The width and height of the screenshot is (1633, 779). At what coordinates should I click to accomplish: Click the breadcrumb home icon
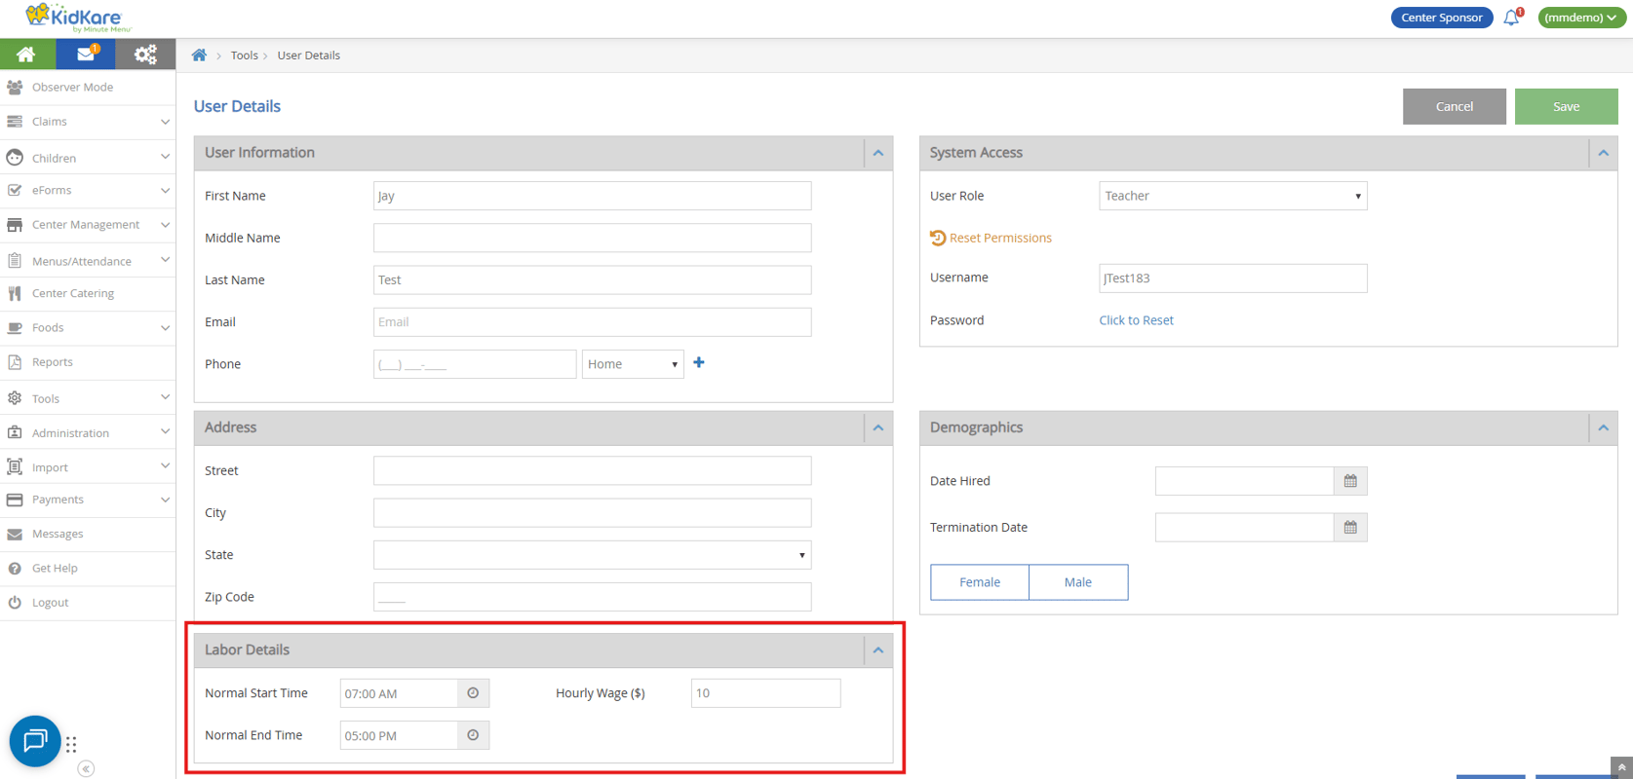199,56
